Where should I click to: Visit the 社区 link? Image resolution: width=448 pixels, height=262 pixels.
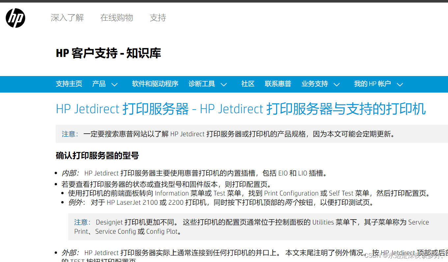click(248, 84)
